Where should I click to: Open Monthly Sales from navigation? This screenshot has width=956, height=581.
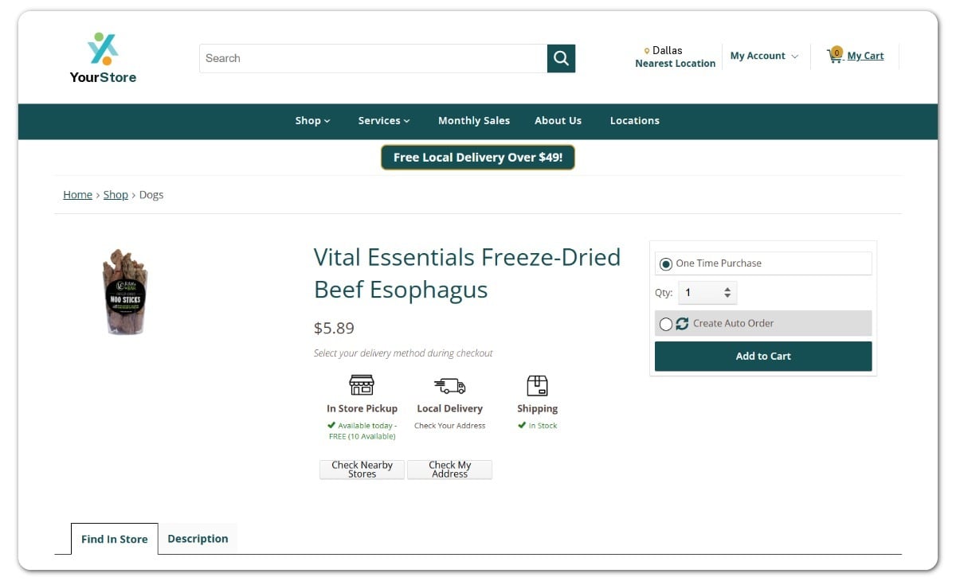coord(474,120)
